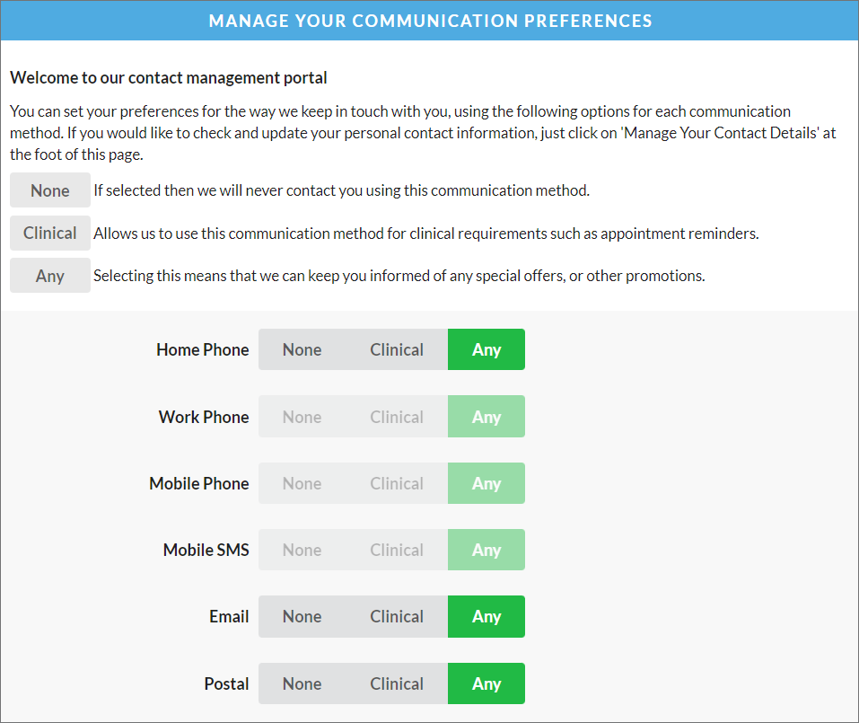Select Clinical for Email contact
This screenshot has width=859, height=723.
click(x=397, y=616)
